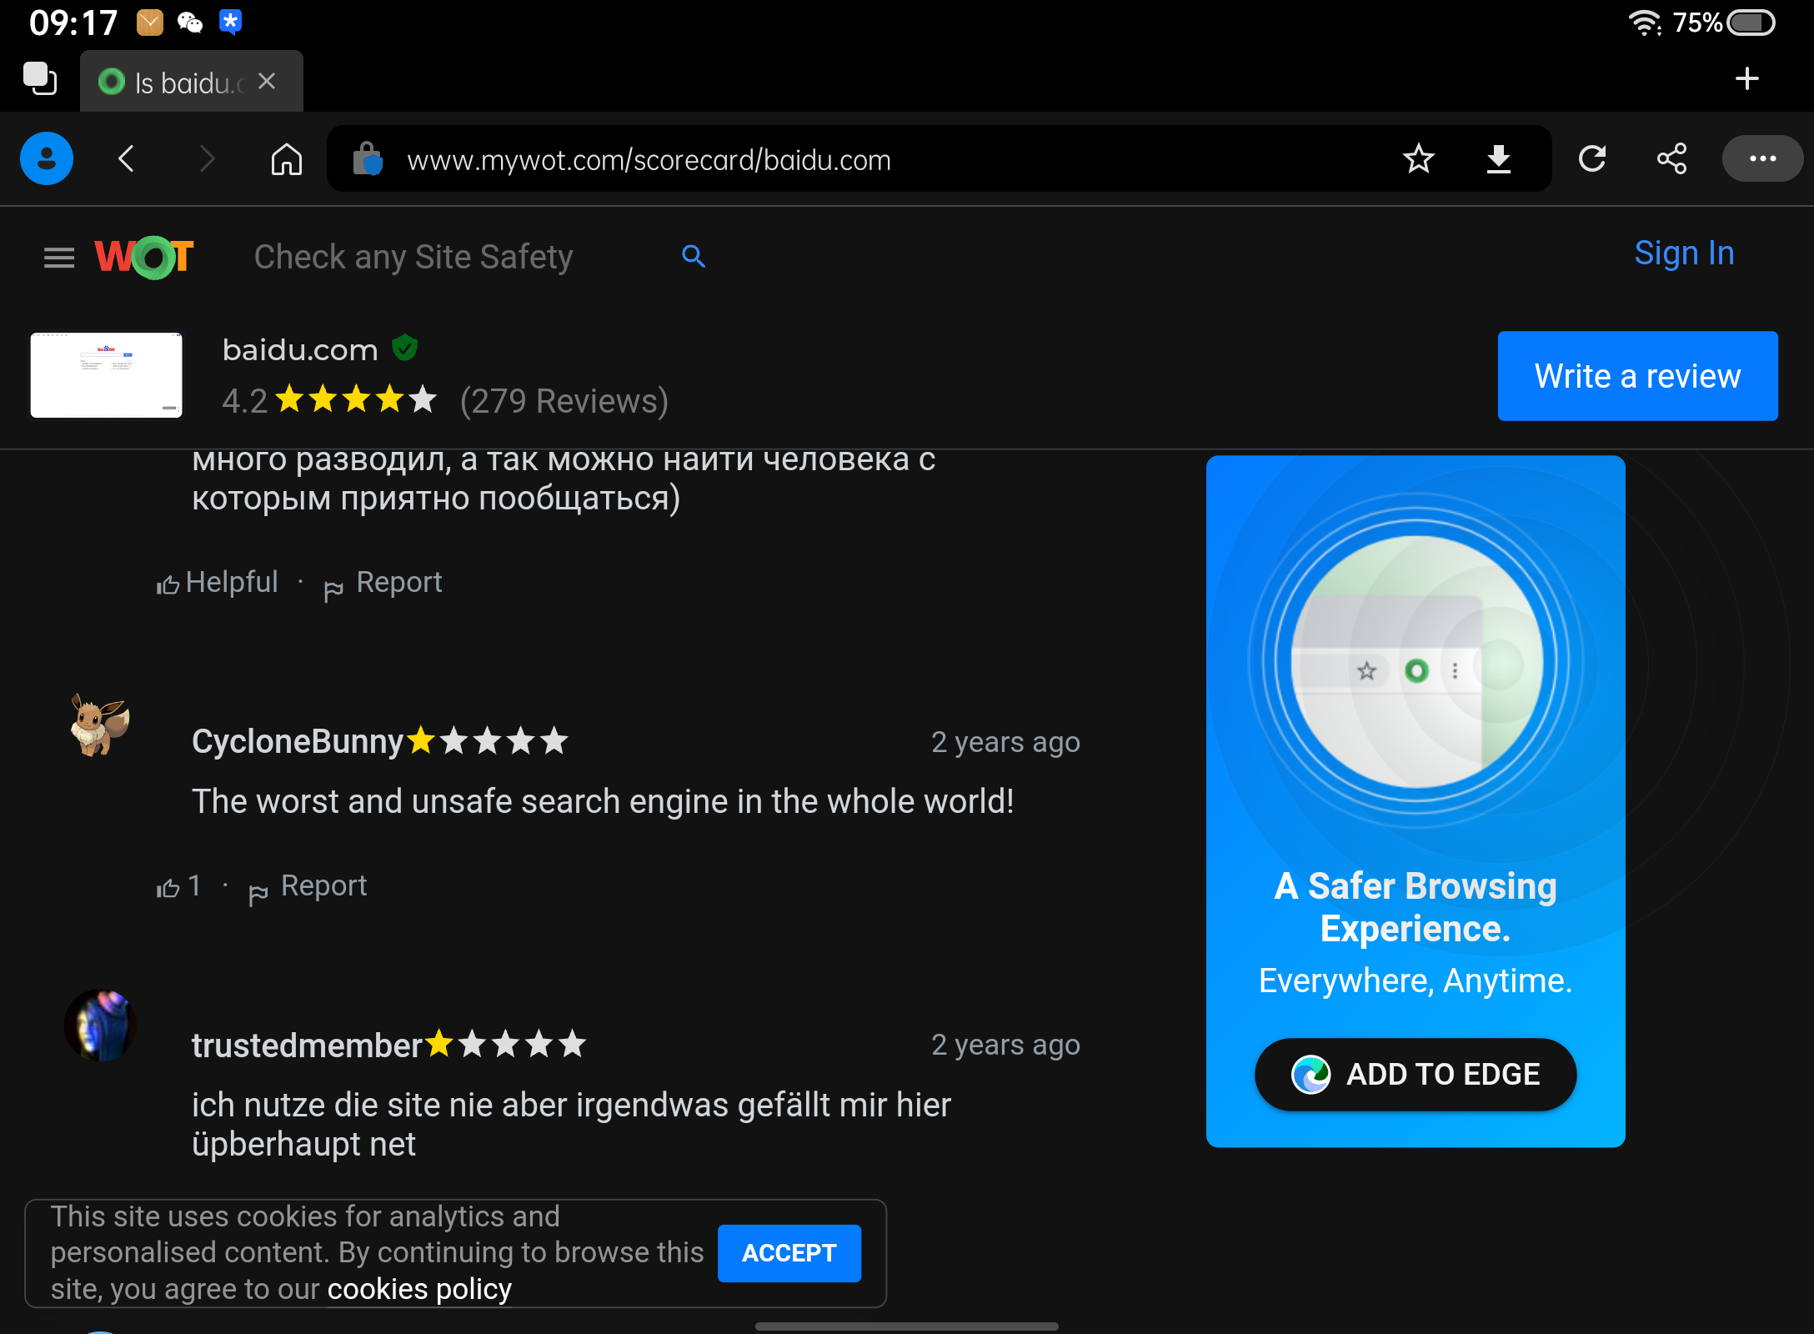
Task: Open a new tab with plus icon
Action: [1746, 79]
